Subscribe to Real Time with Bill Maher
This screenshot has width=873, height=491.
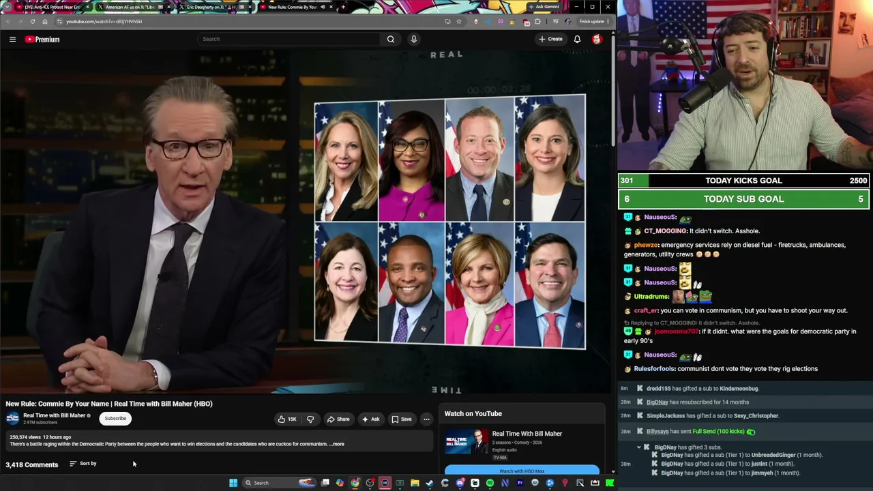click(x=115, y=419)
